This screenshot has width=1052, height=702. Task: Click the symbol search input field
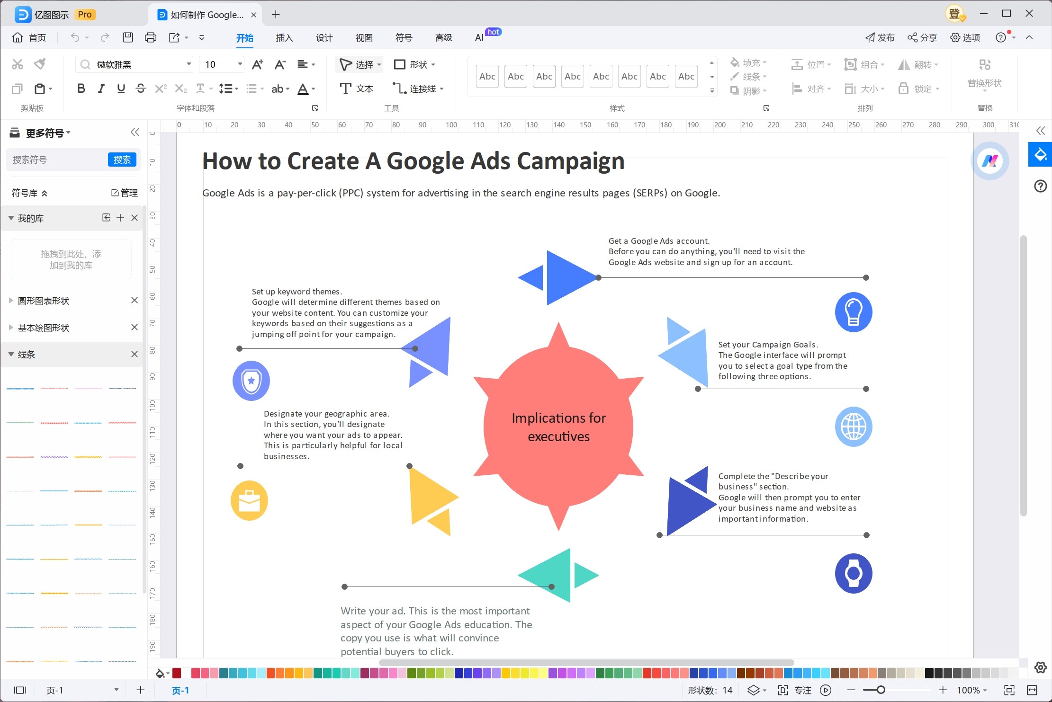click(x=57, y=160)
